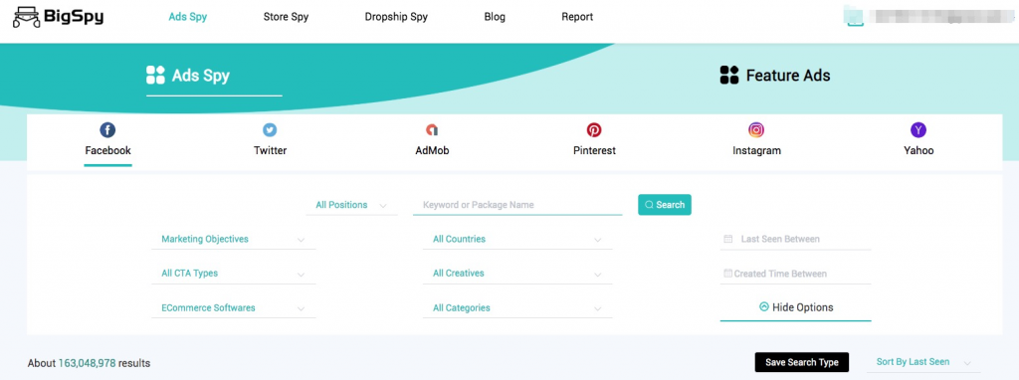Viewport: 1019px width, 380px height.
Task: Click the Ads Spy four-dot grid icon
Action: pos(155,76)
